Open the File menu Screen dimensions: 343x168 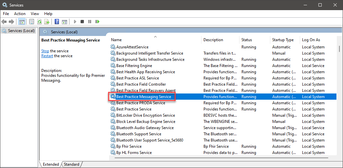point(6,14)
